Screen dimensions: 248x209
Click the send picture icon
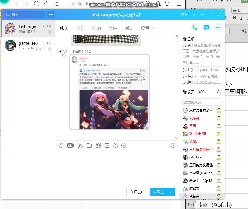(107, 145)
